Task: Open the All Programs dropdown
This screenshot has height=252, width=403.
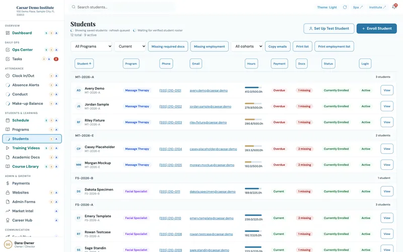Action: [91, 46]
